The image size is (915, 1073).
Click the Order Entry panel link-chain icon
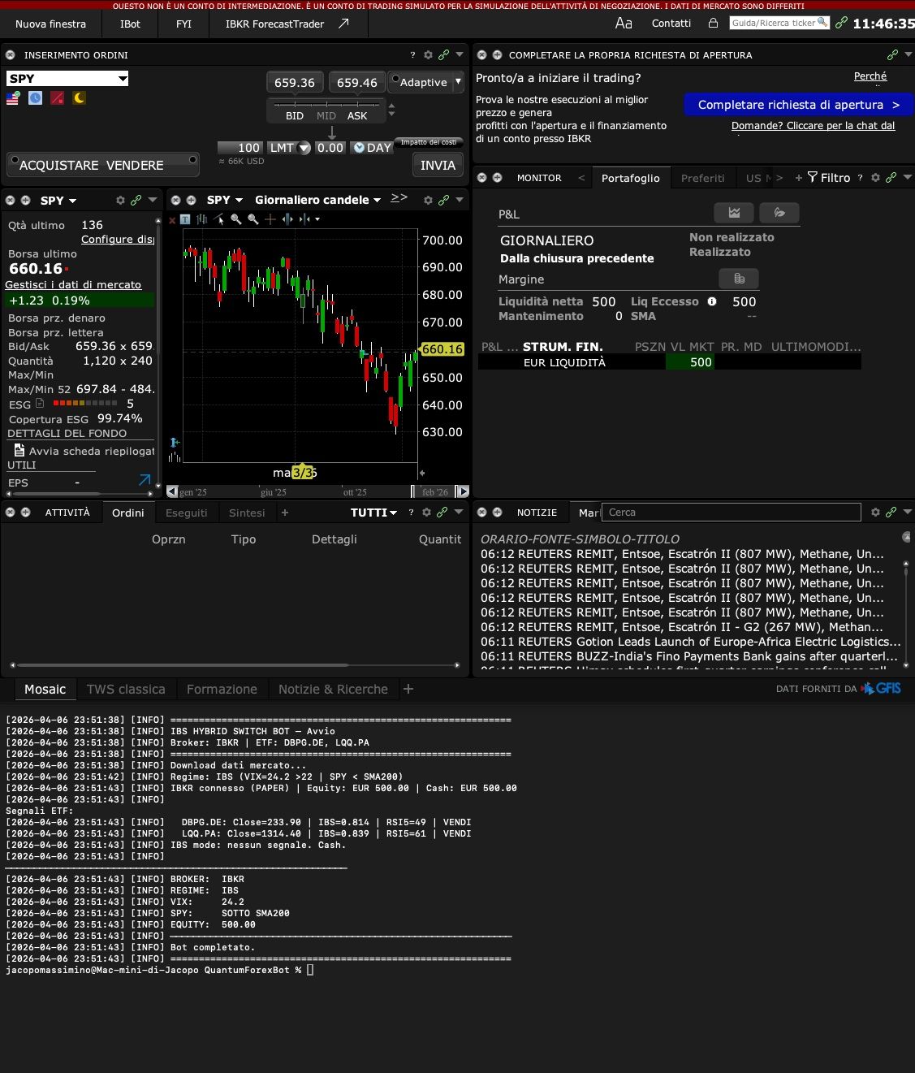444,55
